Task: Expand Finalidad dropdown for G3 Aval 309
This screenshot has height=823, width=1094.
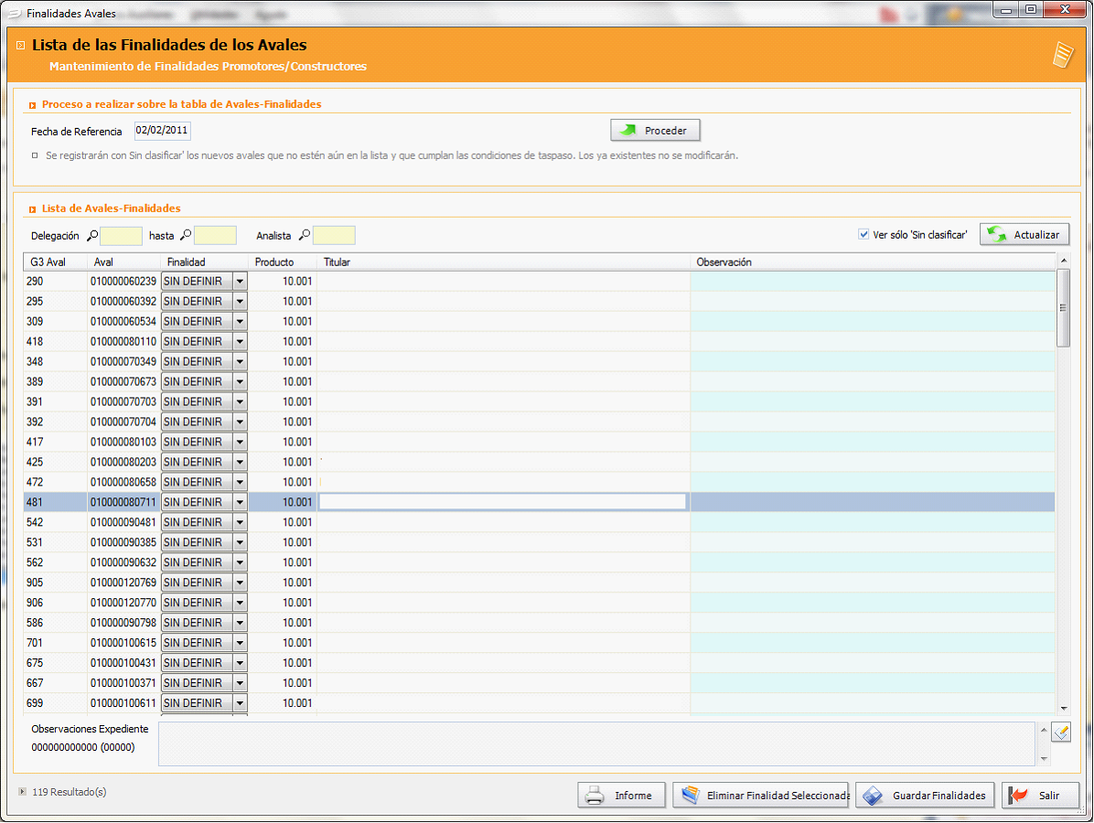Action: point(240,322)
